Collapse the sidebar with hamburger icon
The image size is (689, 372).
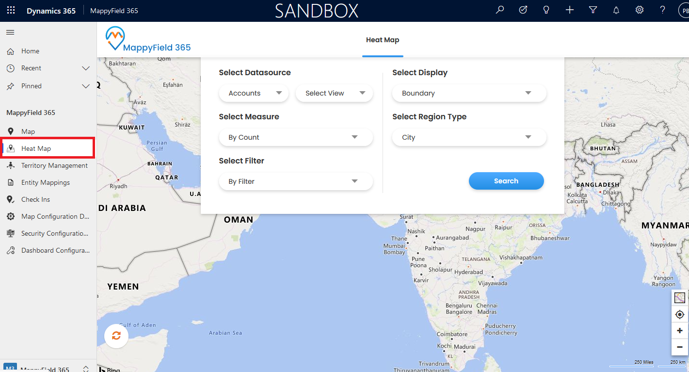click(10, 32)
